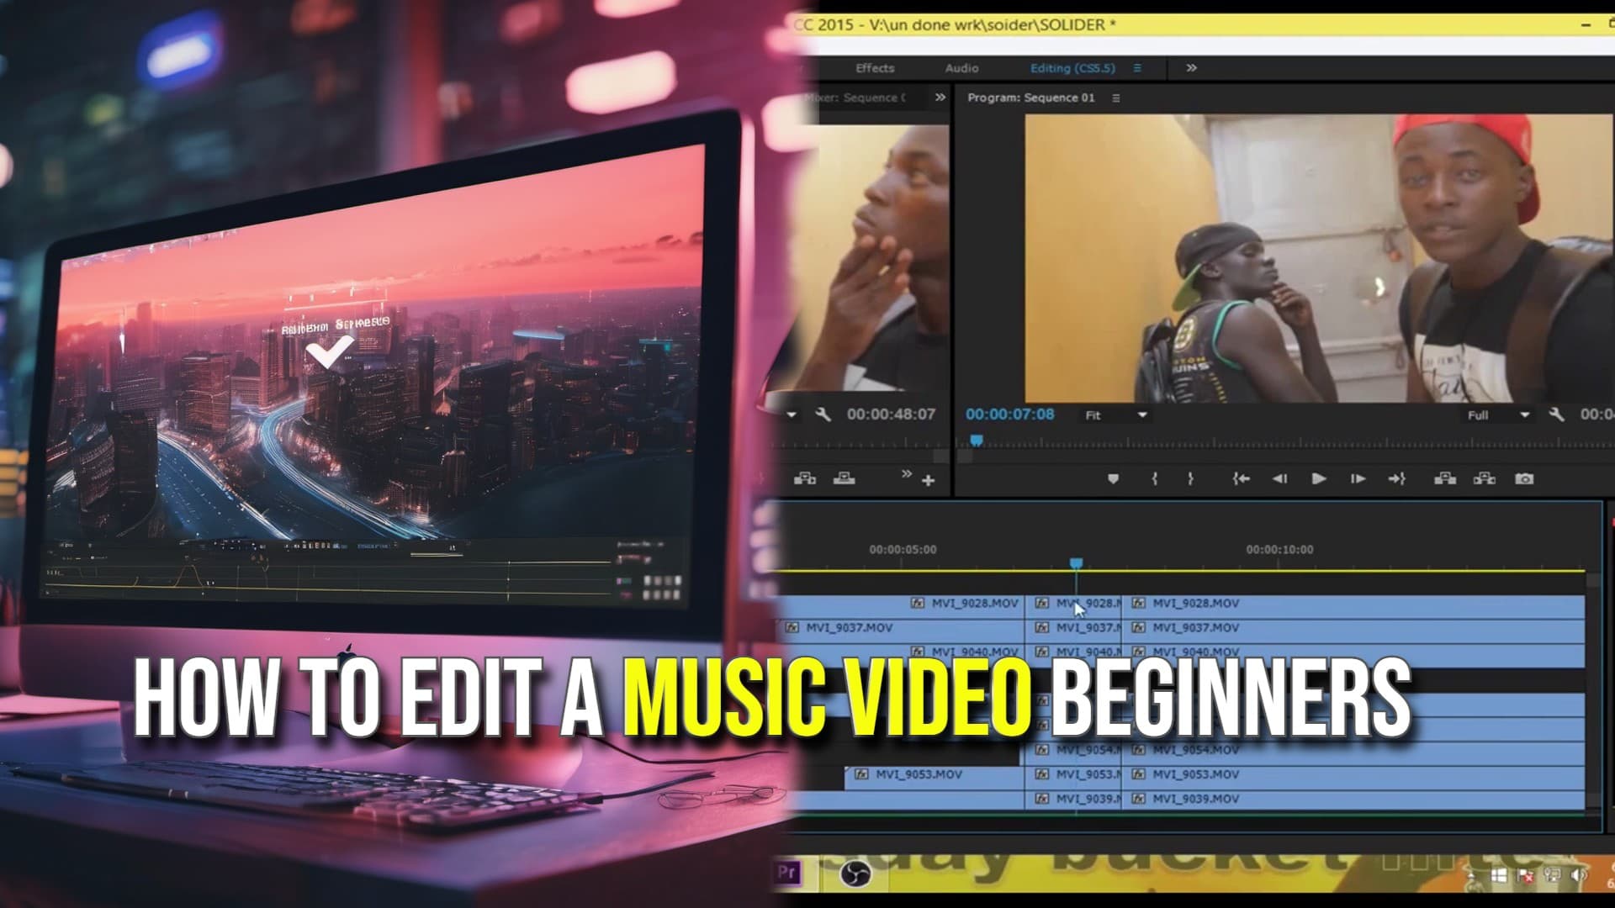Export a frame using the camera icon
Viewport: 1615px width, 908px height.
(1527, 478)
